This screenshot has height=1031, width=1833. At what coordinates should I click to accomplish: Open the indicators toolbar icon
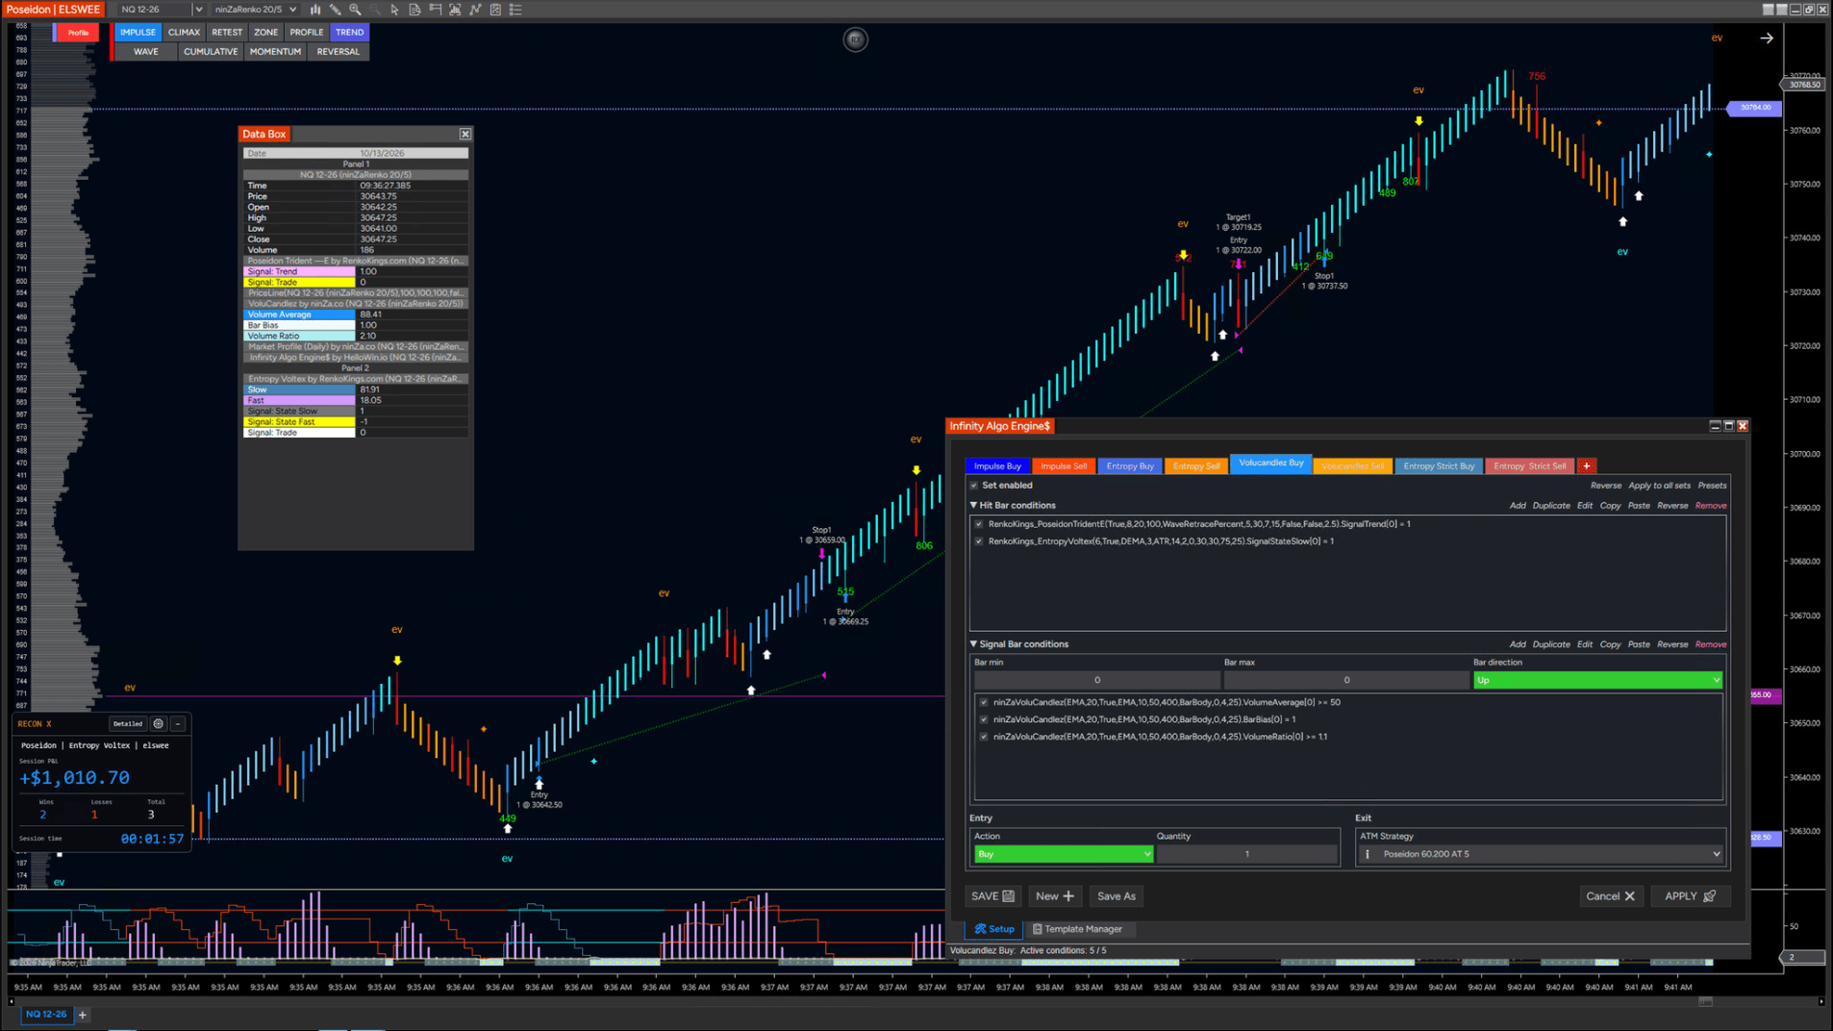coord(455,10)
